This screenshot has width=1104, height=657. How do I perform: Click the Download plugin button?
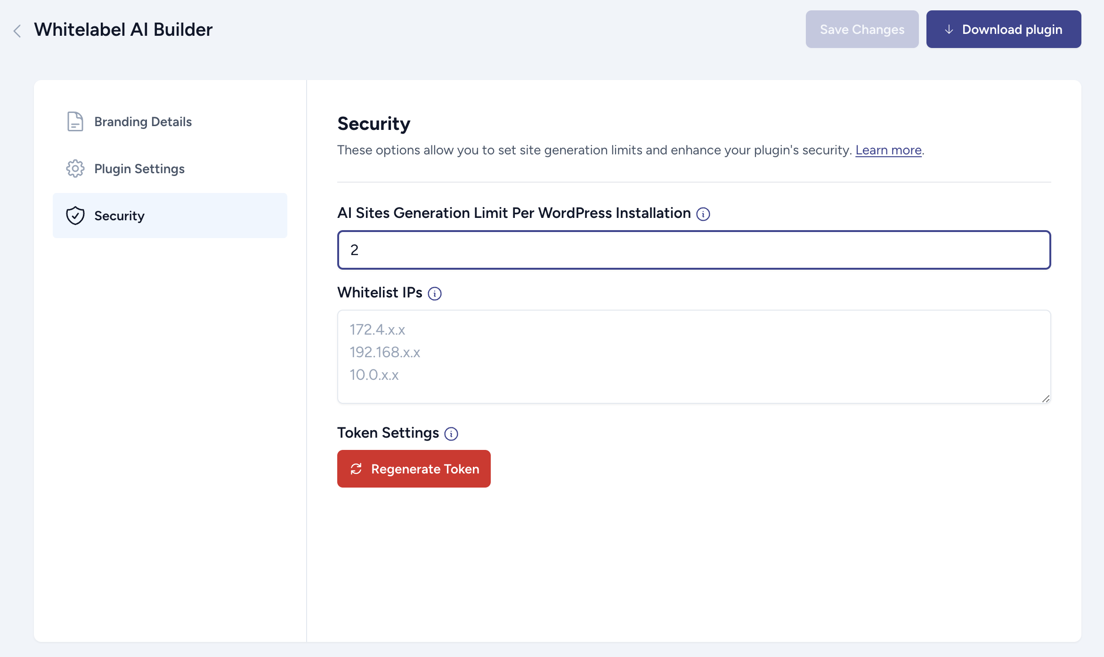[x=1003, y=29]
